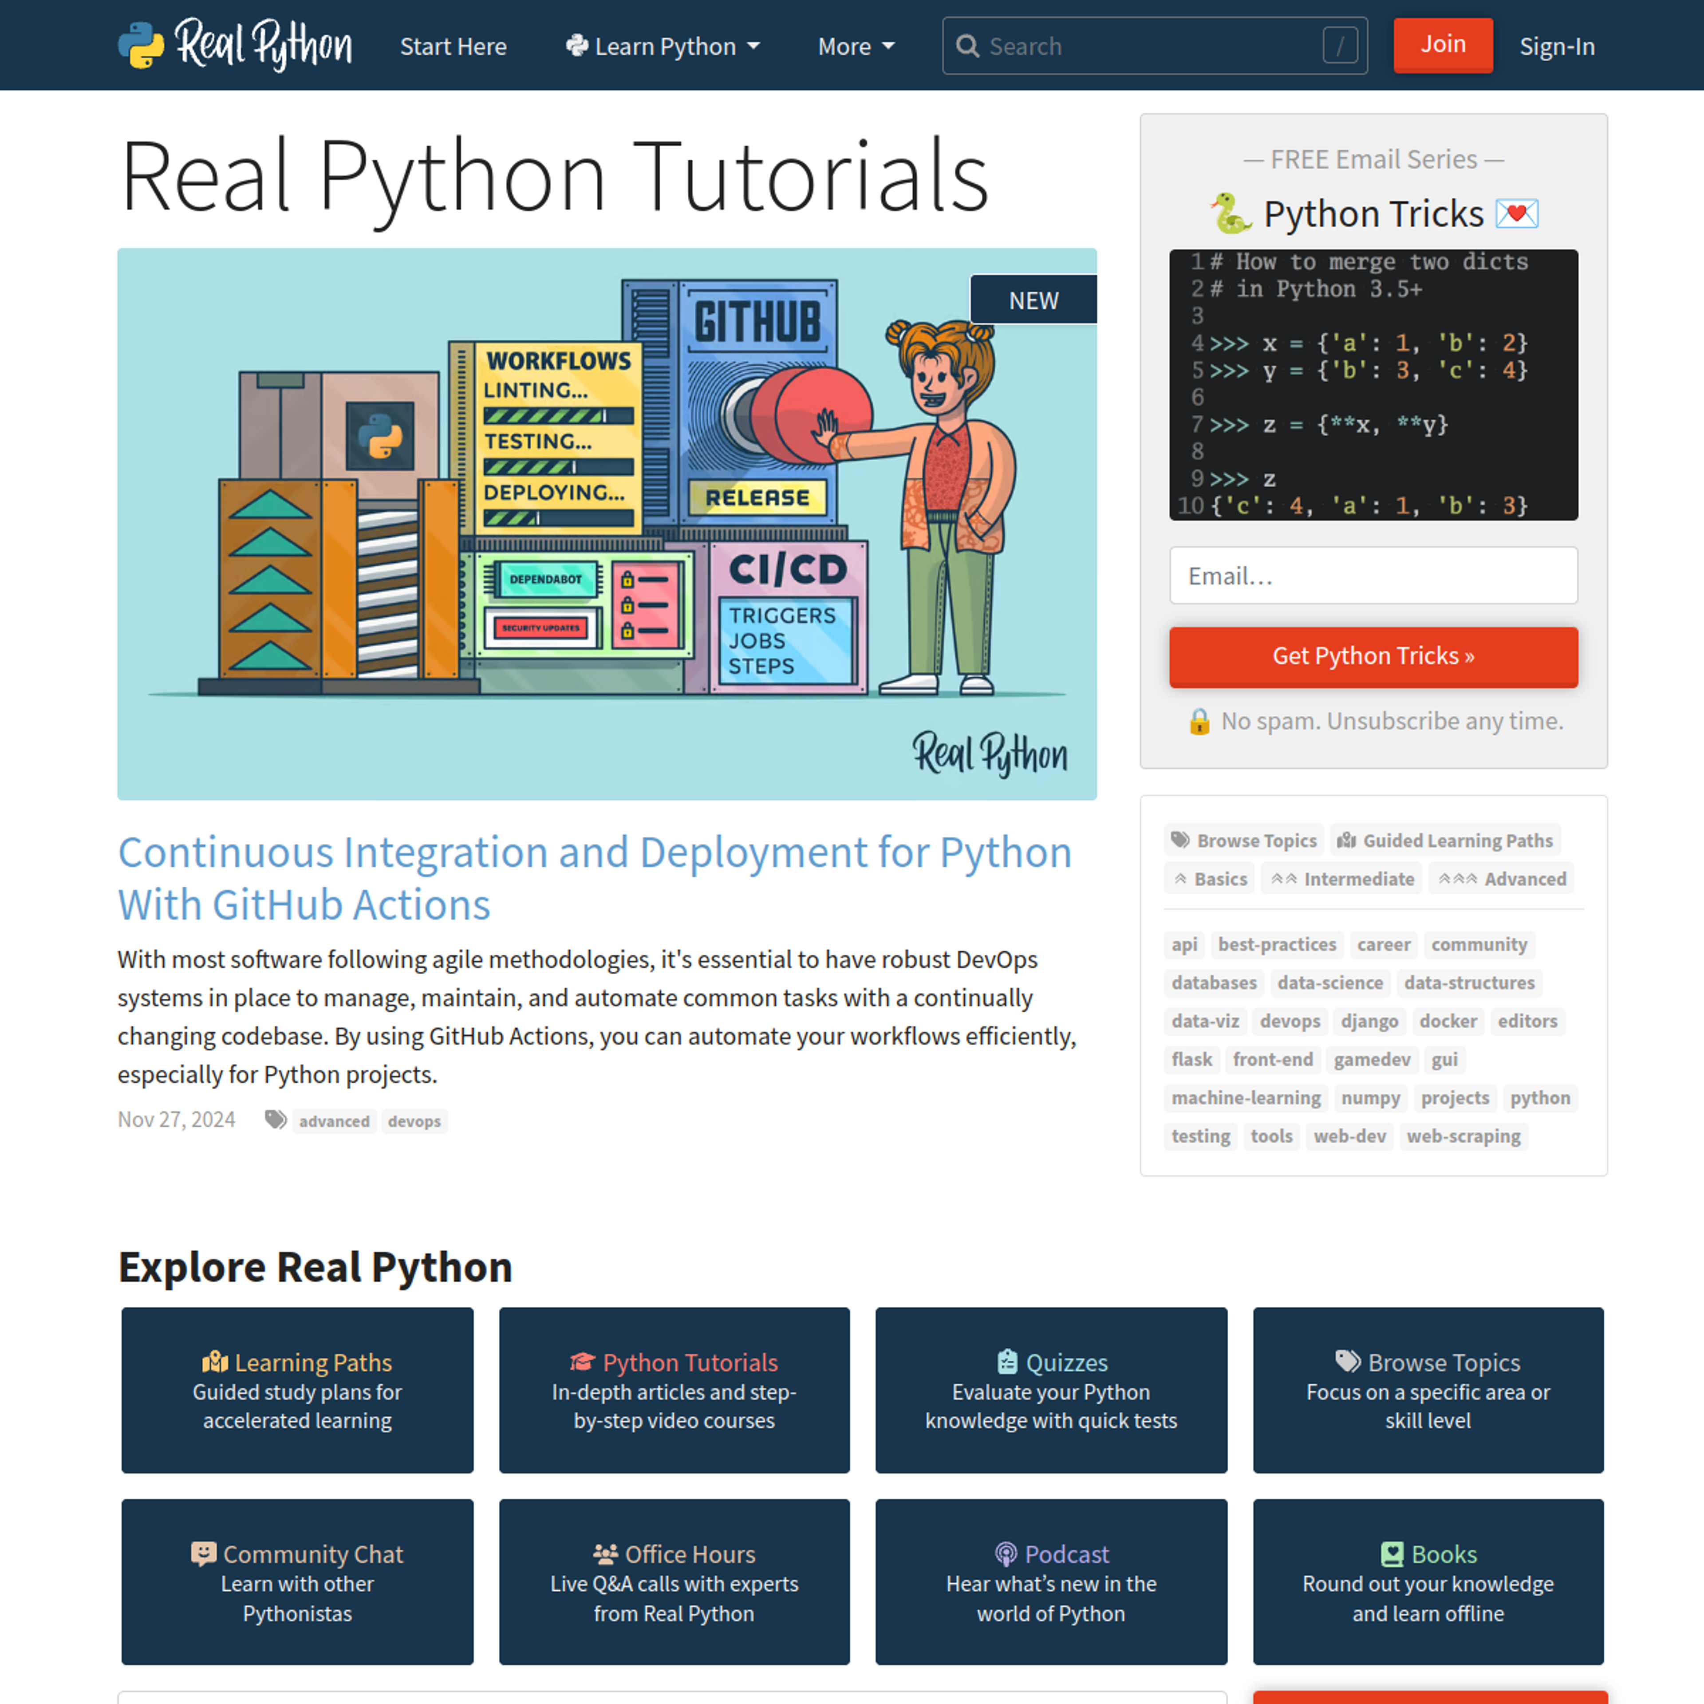
Task: Select the django topic tag
Action: 1369,1021
